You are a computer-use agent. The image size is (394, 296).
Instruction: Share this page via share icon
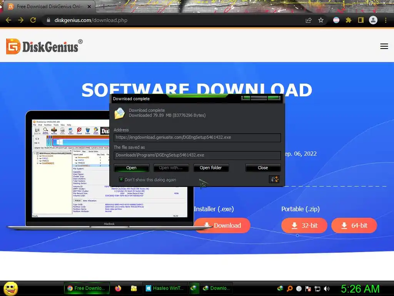[x=309, y=20]
